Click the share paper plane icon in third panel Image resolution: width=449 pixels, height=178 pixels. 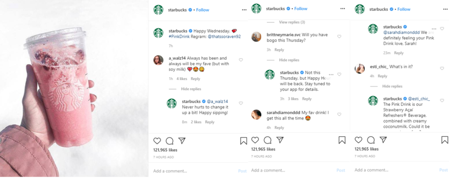tap(383, 140)
